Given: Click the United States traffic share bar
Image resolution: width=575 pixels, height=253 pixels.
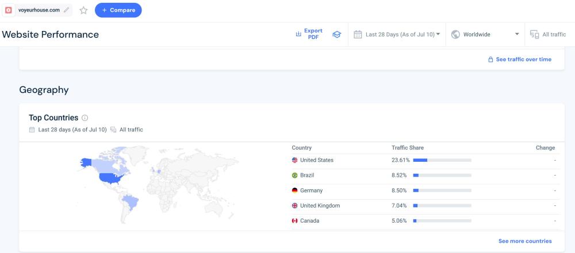Looking at the screenshot, I should (x=442, y=160).
